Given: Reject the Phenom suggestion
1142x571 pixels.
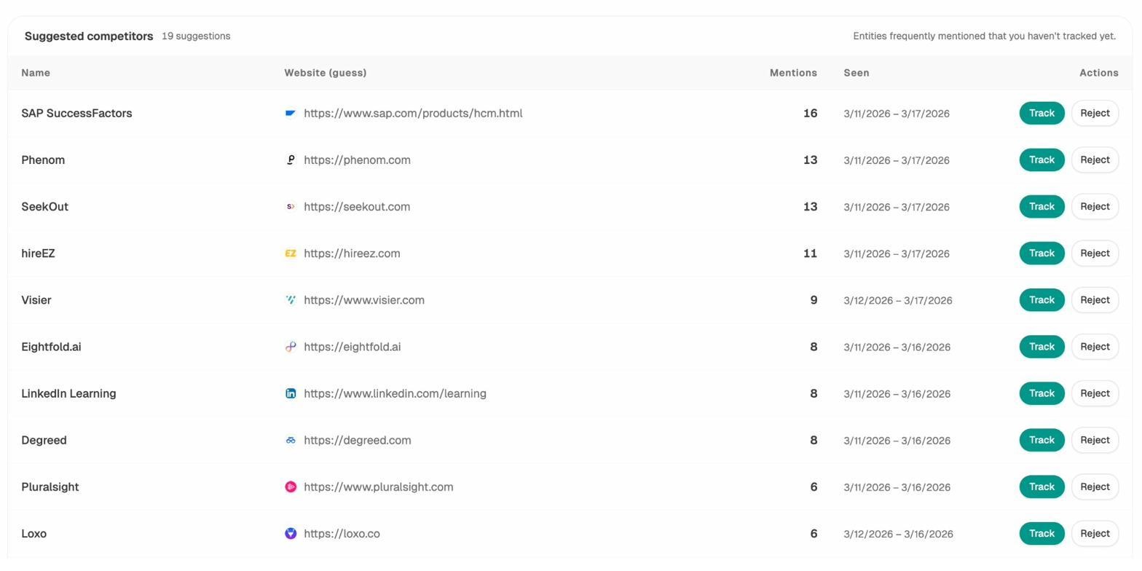Looking at the screenshot, I should [1095, 160].
